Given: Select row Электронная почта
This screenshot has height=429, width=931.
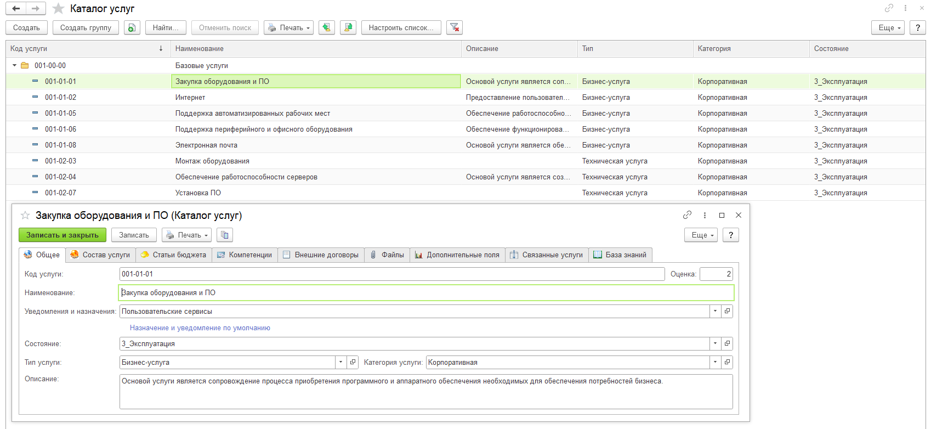Looking at the screenshot, I should click(x=465, y=145).
